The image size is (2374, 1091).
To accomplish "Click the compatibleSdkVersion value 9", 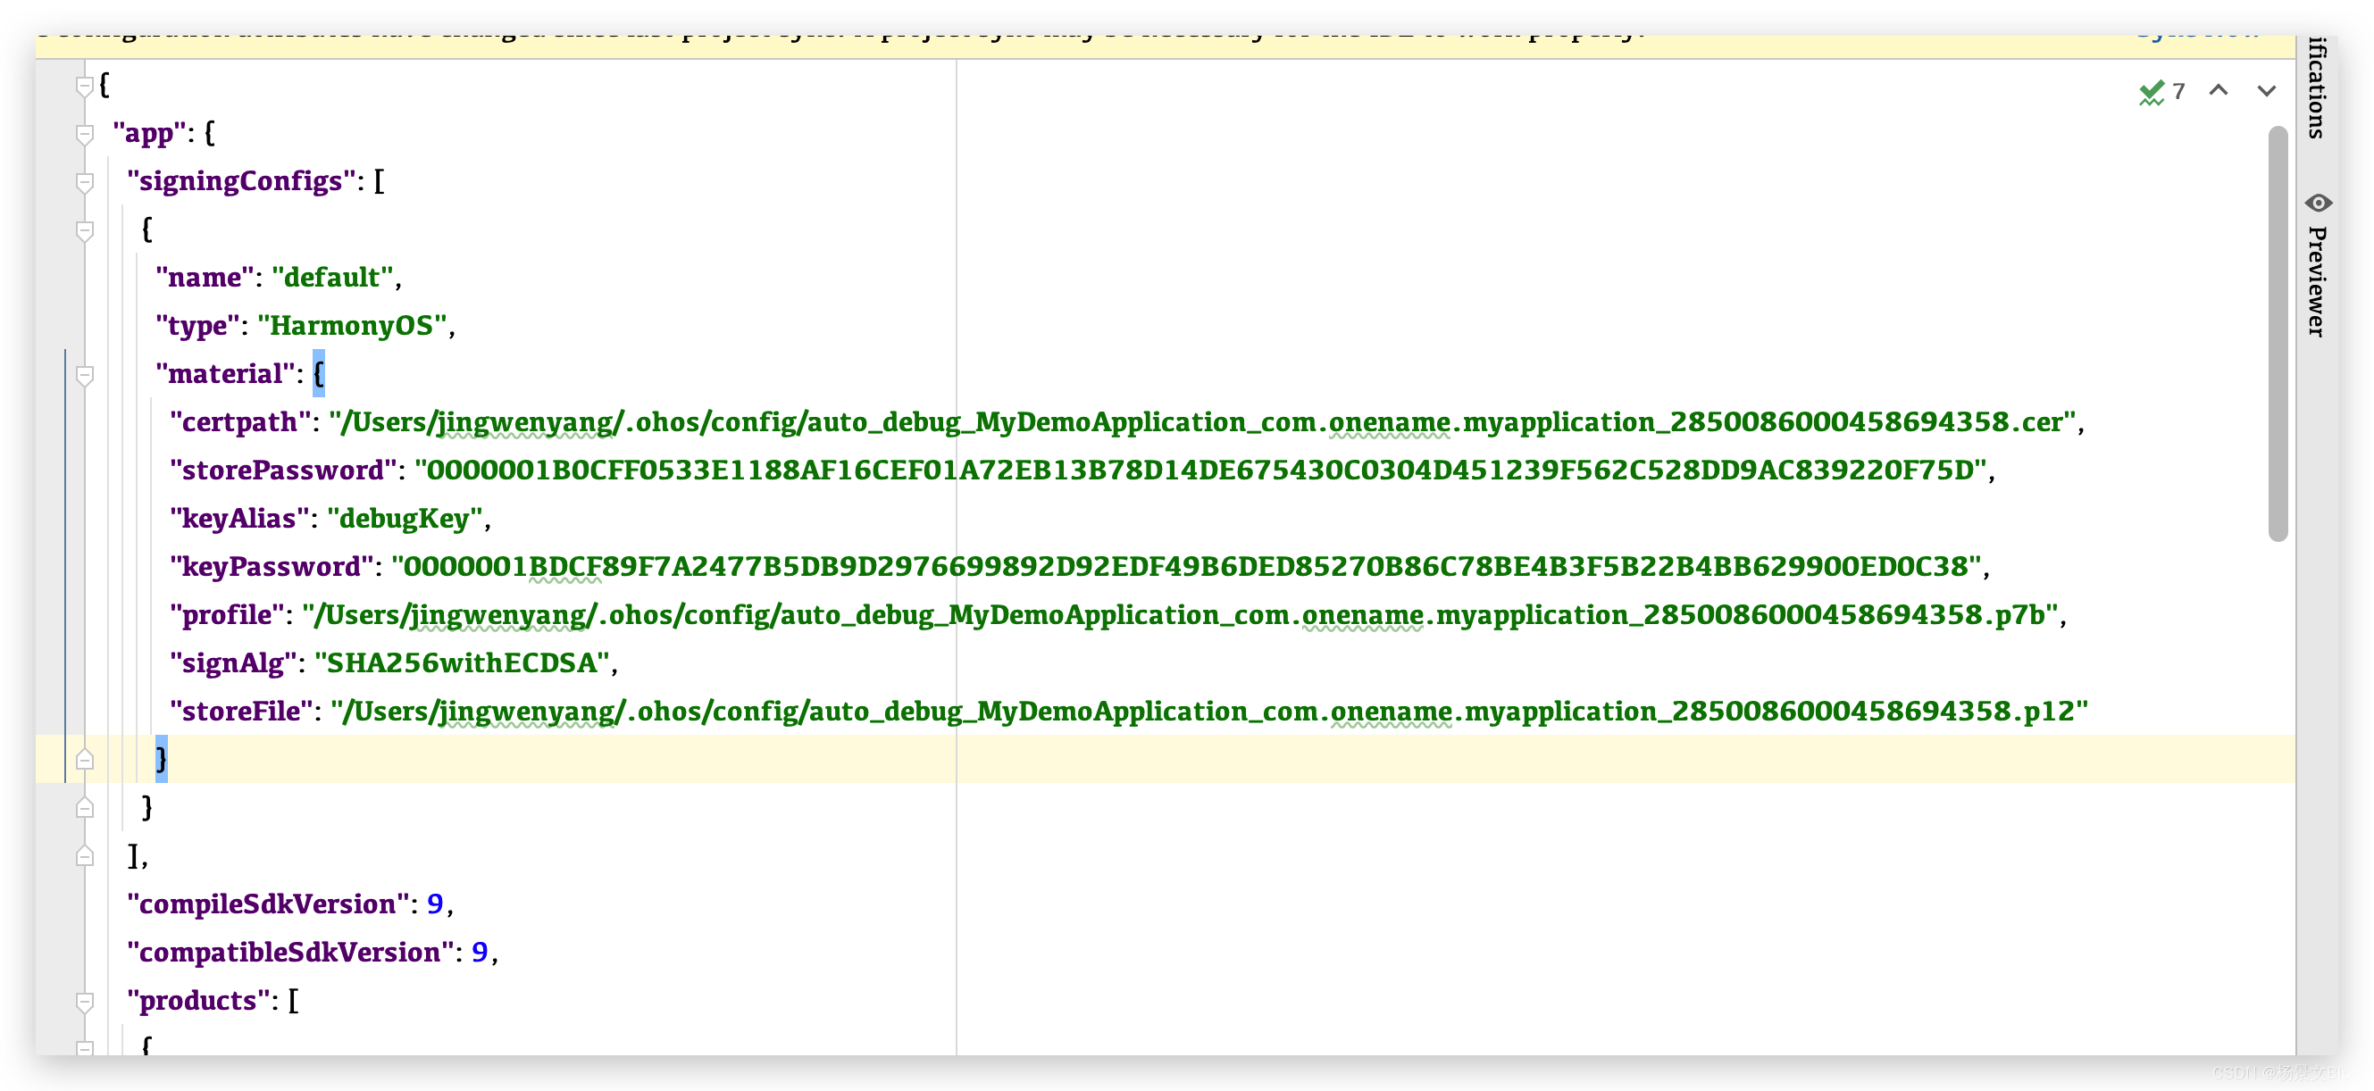I will 480,953.
